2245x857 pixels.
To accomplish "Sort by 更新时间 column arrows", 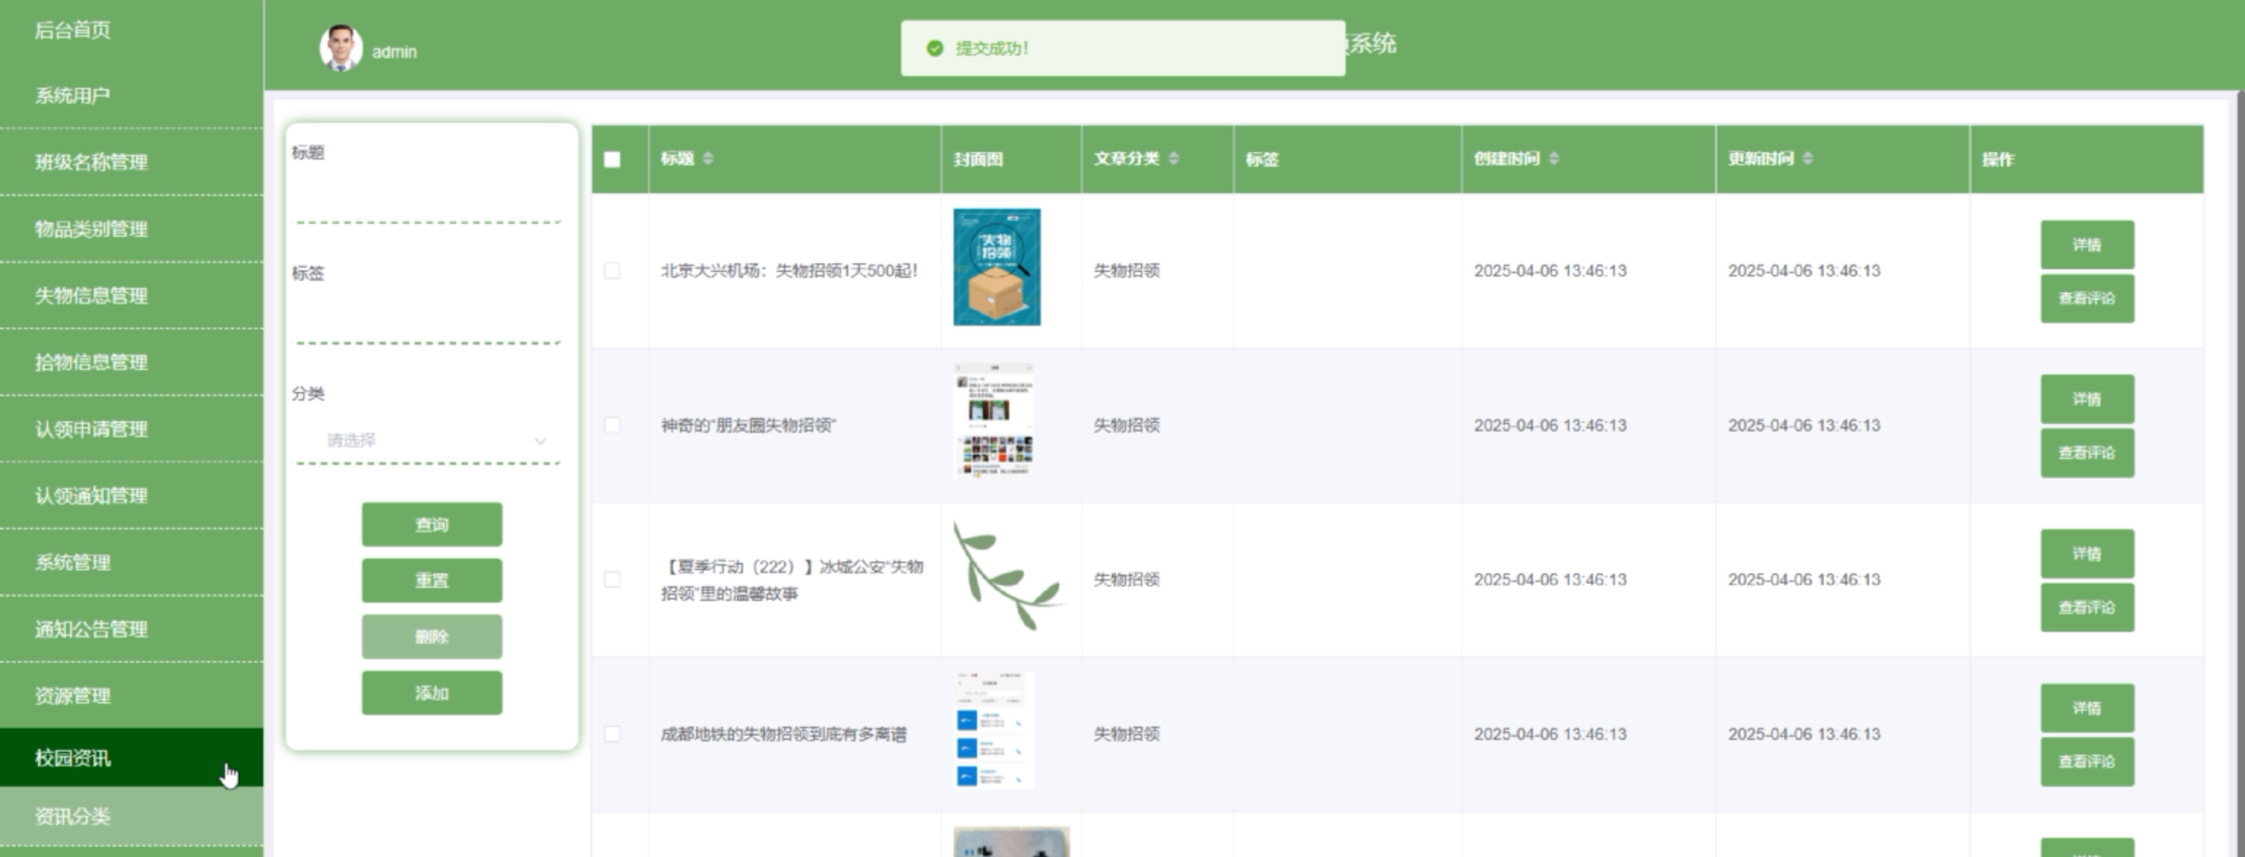I will [x=1808, y=158].
